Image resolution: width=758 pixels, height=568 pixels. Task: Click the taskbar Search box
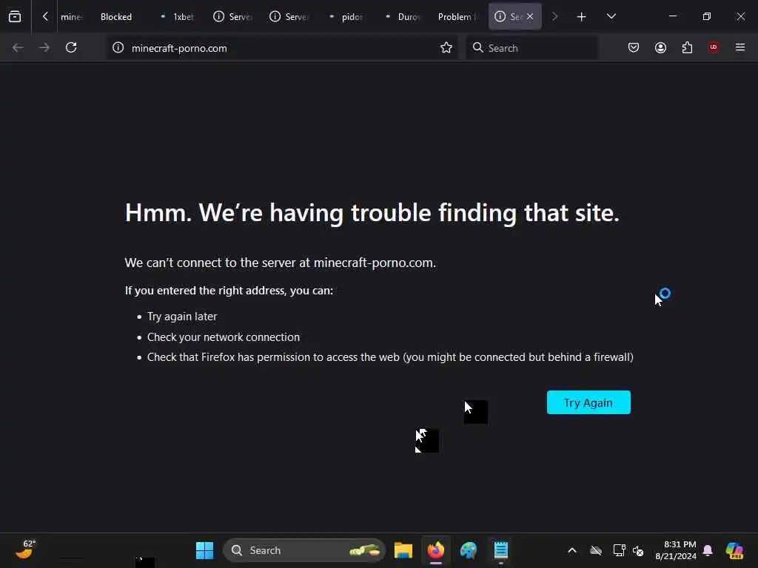click(x=304, y=550)
